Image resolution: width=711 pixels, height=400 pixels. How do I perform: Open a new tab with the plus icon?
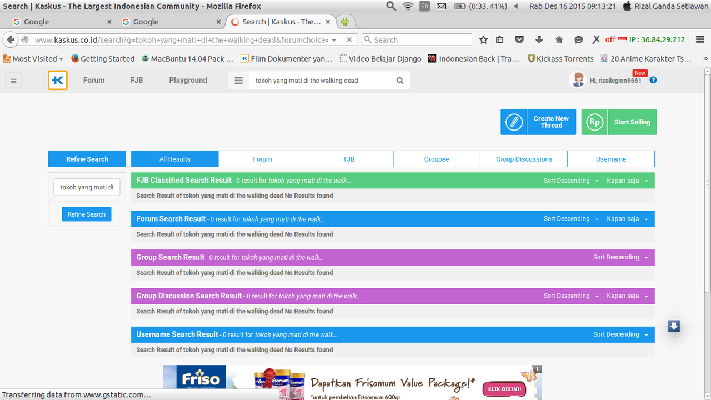click(345, 22)
